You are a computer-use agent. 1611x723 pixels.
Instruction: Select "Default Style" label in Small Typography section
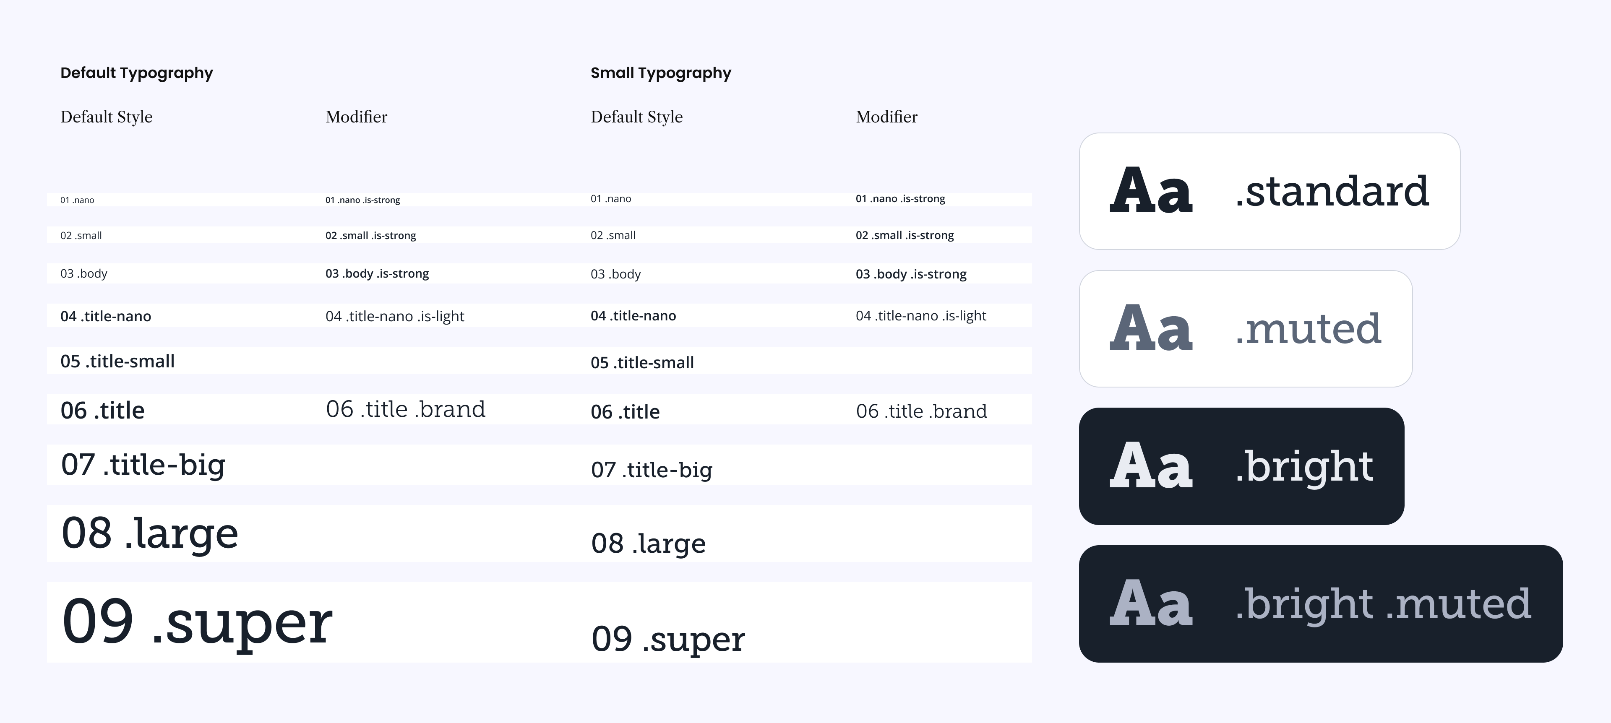pos(637,117)
